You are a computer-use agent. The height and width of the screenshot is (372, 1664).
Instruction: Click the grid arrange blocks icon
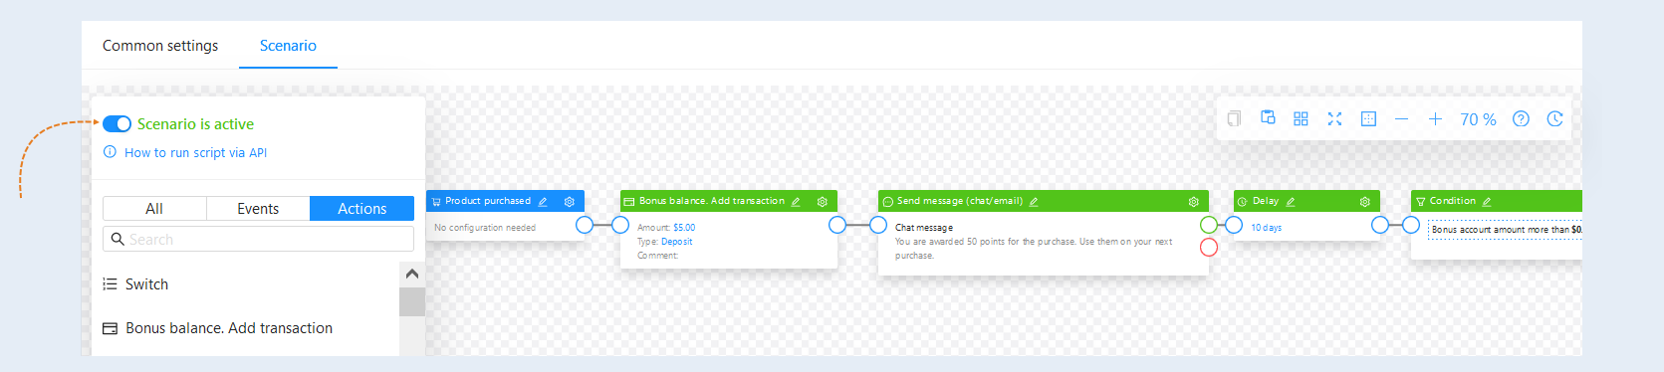pos(1301,118)
